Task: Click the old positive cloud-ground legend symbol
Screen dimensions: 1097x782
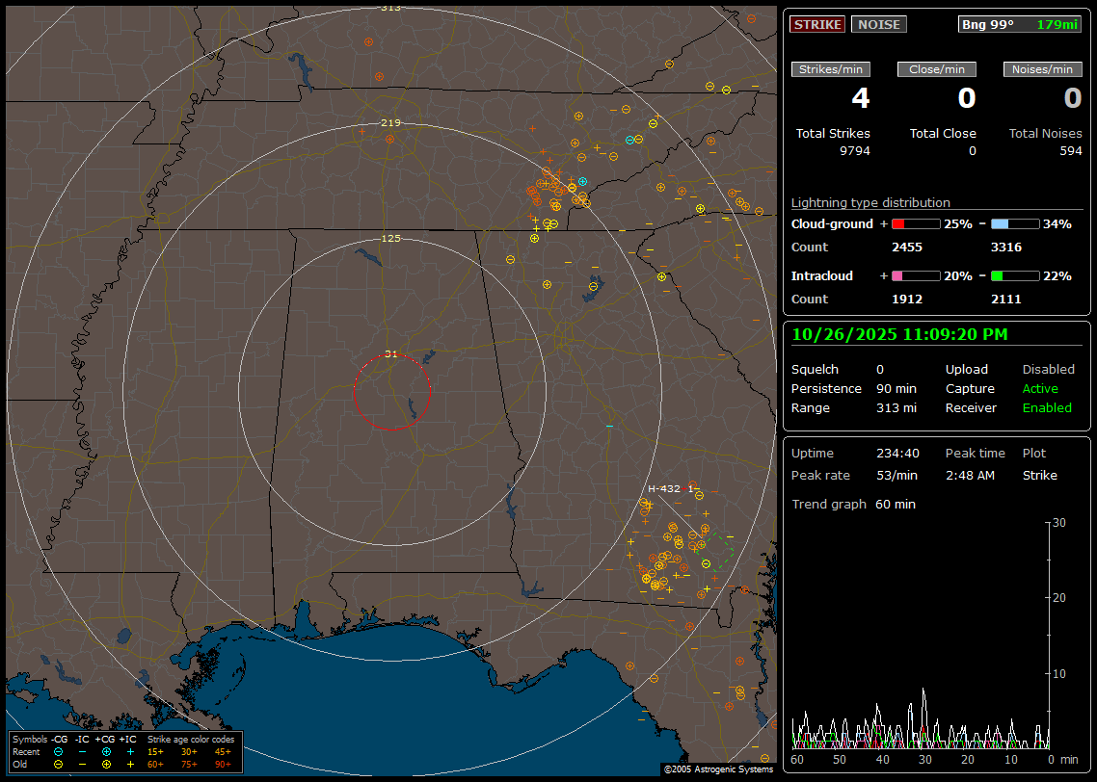Action: 106,764
